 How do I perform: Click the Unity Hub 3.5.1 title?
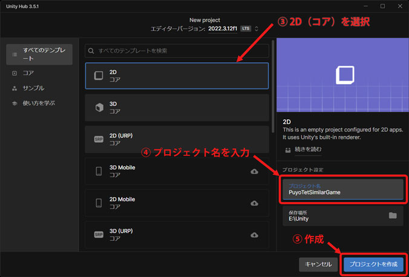[x=22, y=6]
